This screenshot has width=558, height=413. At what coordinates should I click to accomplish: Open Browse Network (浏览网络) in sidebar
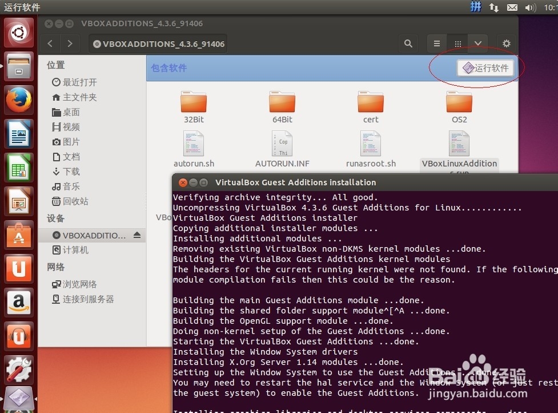pyautogui.click(x=74, y=284)
